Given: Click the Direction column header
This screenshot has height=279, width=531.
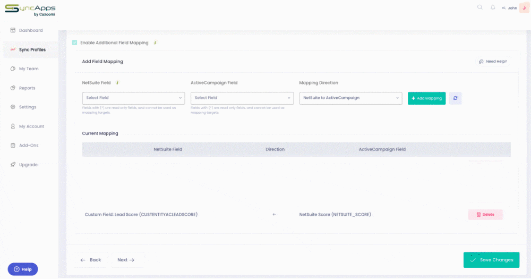Looking at the screenshot, I should pos(275,149).
